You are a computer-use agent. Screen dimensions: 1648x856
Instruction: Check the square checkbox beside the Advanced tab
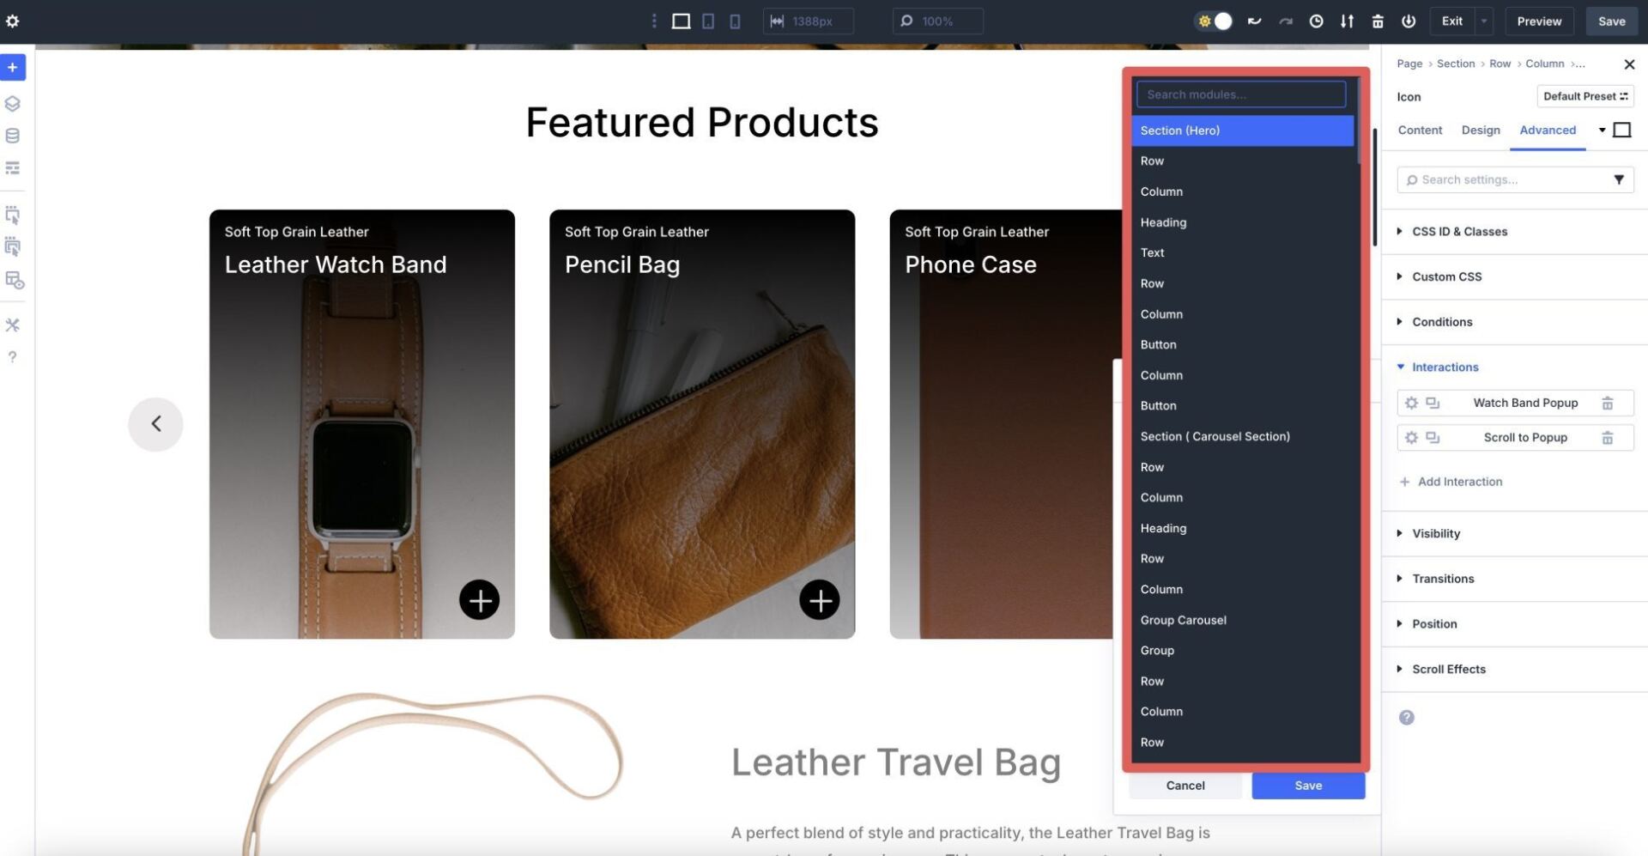pos(1622,130)
